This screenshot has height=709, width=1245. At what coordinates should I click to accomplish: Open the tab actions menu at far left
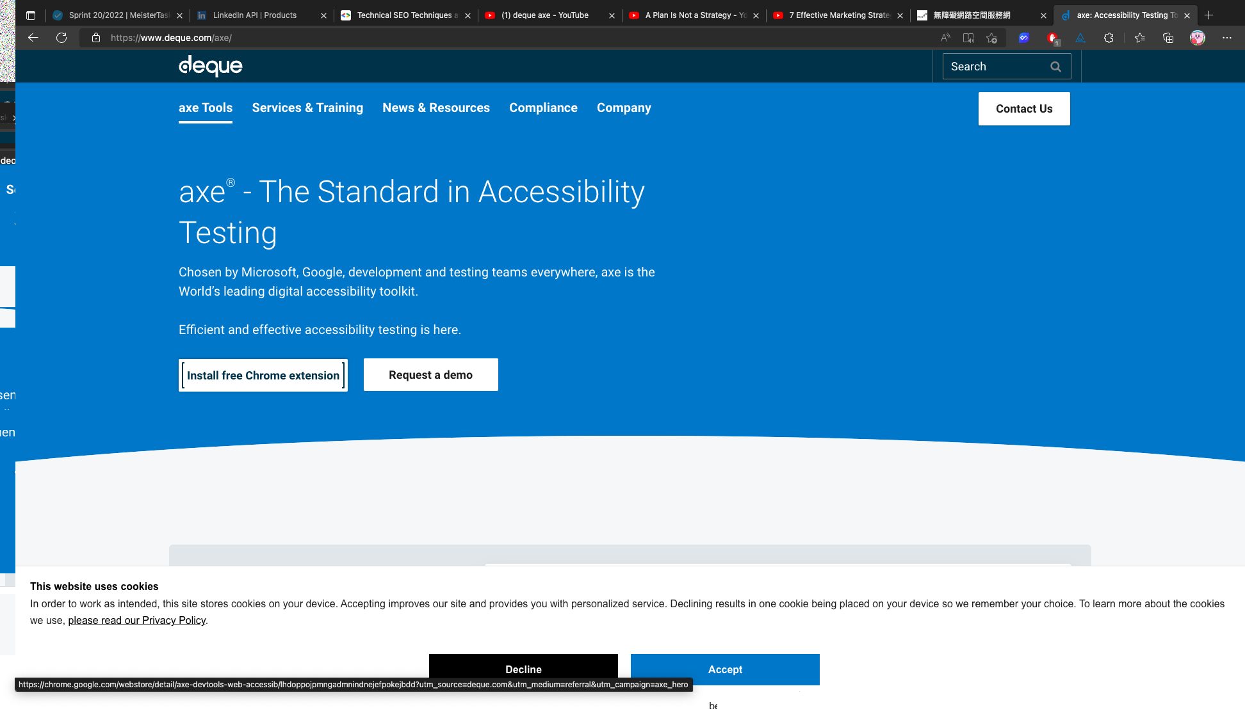pyautogui.click(x=31, y=15)
